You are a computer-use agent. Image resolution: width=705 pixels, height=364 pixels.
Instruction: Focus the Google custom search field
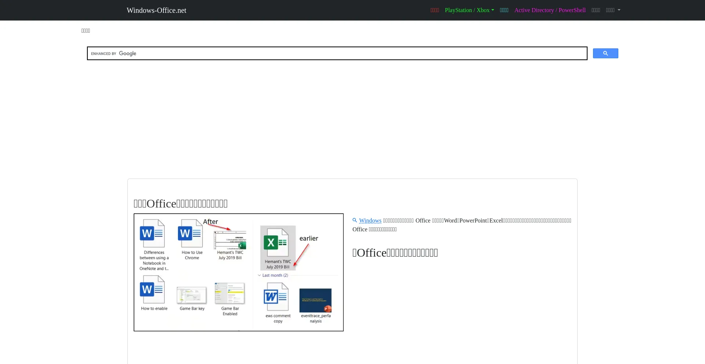point(337,54)
